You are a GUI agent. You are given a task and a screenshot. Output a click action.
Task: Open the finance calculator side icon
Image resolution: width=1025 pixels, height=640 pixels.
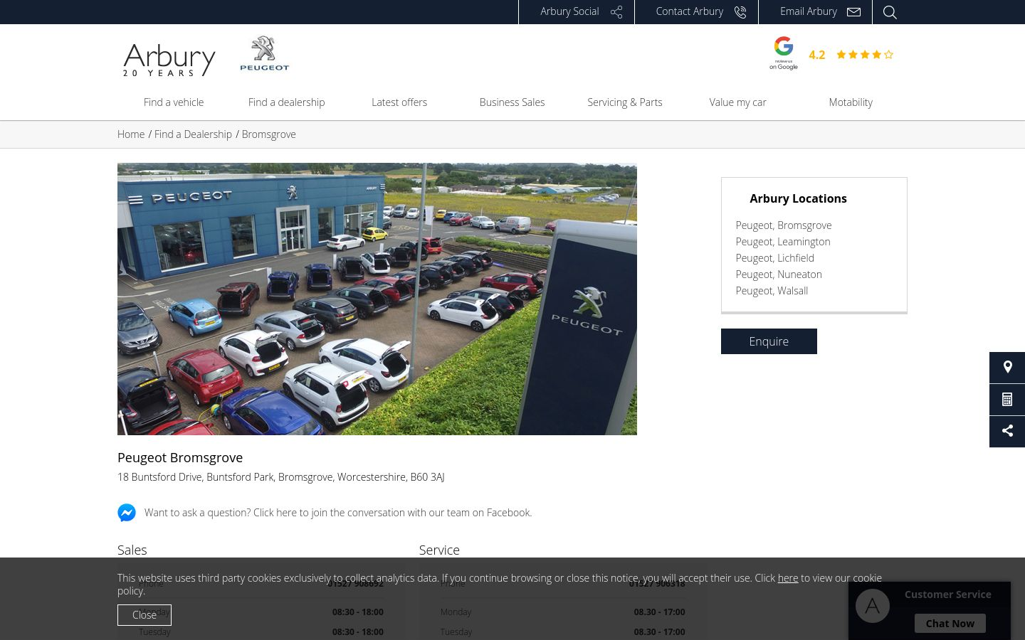(1007, 400)
